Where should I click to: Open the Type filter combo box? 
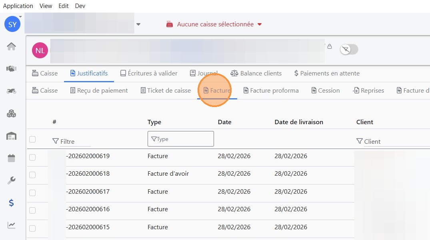pos(181,139)
